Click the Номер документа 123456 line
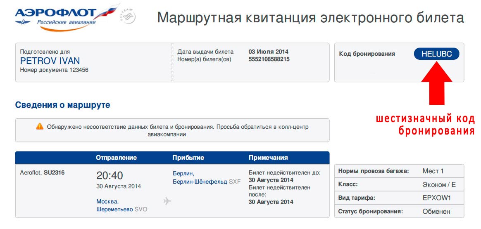Viewport: 481px width, 229px height. pyautogui.click(x=54, y=70)
